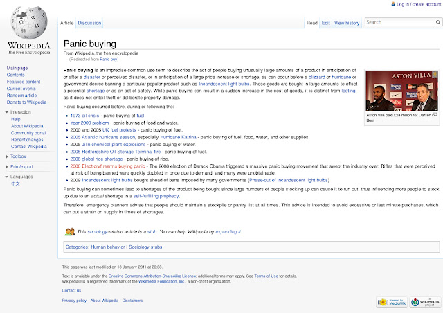Go to Main page in sidebar
Viewport: 443px width, 313px height.
pyautogui.click(x=17, y=68)
